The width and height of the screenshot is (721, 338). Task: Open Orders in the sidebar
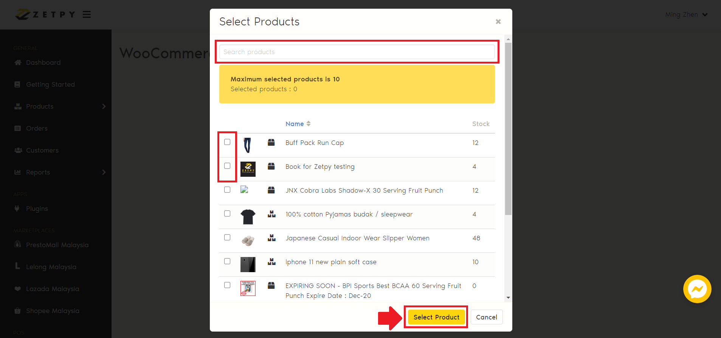(x=37, y=128)
